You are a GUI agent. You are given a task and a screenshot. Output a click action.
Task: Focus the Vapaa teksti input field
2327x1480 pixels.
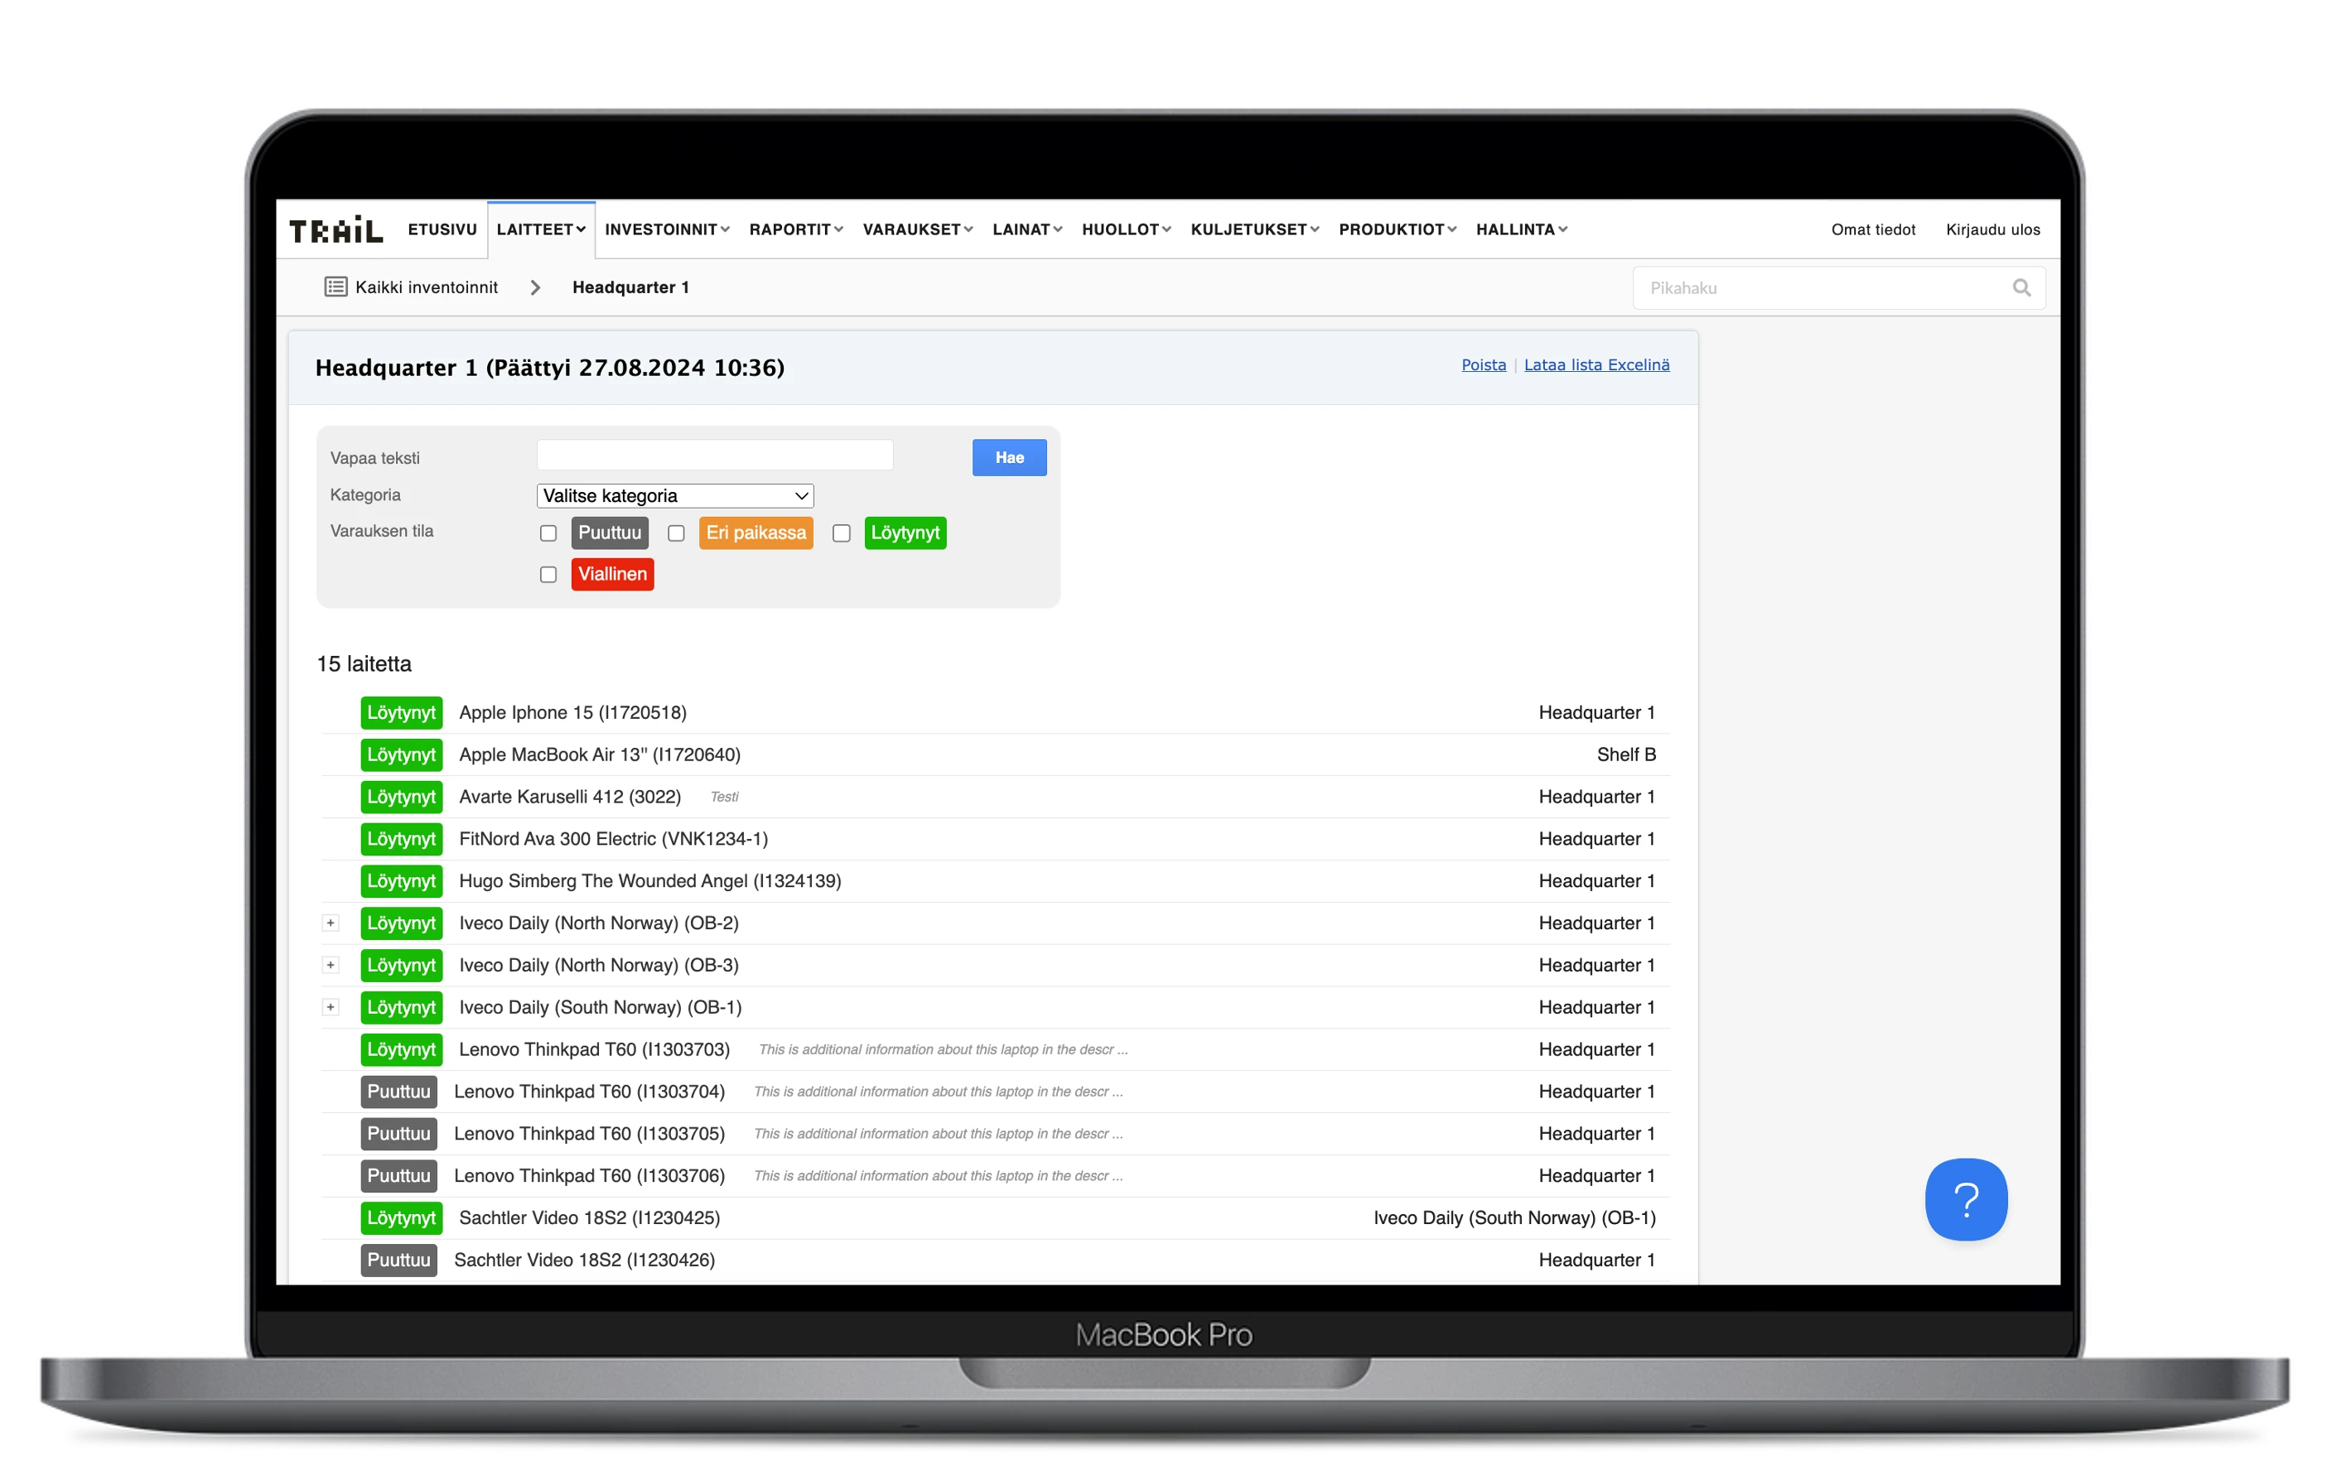[714, 456]
